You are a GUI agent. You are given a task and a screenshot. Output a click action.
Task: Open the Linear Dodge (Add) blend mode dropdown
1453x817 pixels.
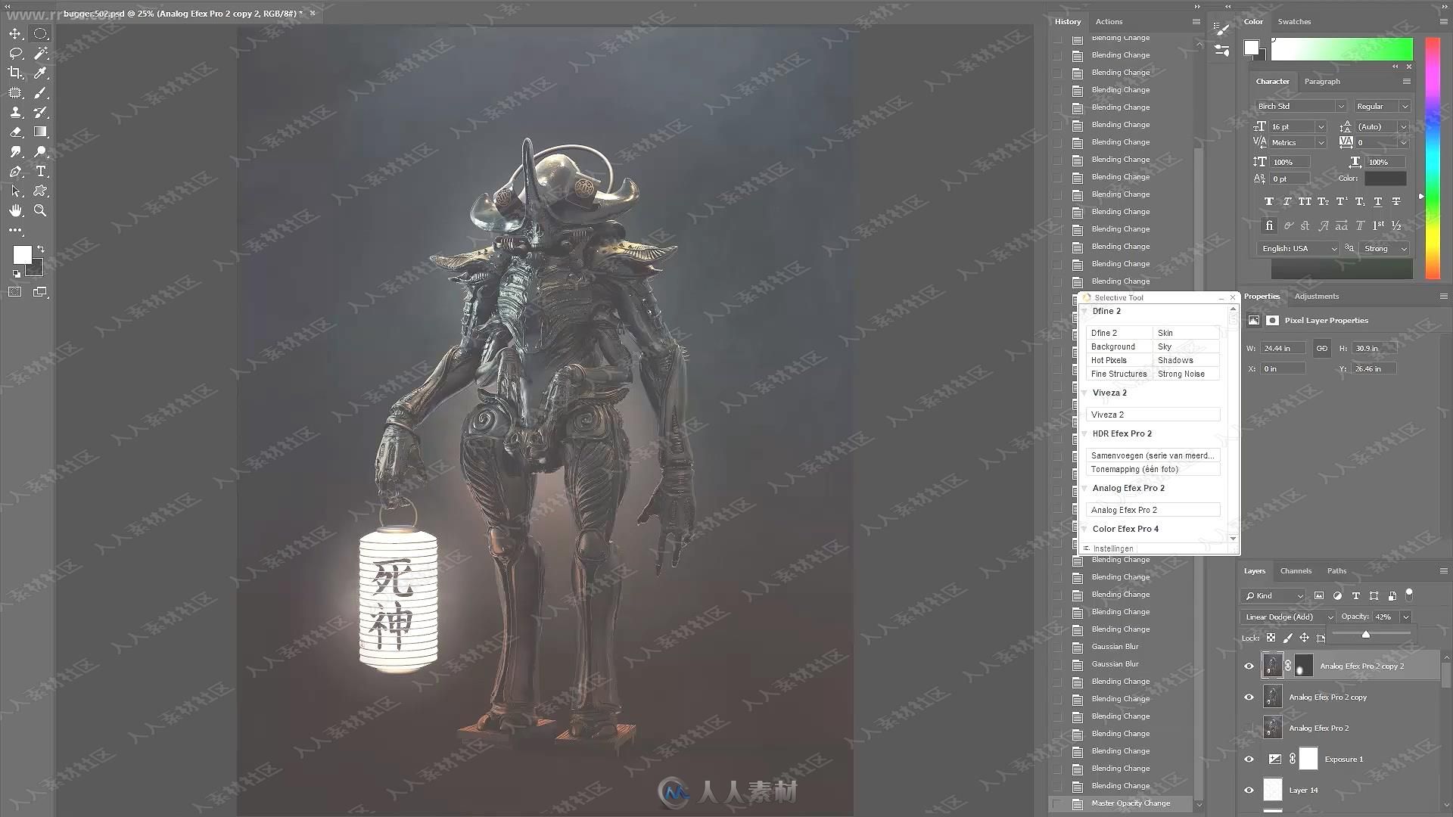(x=1287, y=617)
